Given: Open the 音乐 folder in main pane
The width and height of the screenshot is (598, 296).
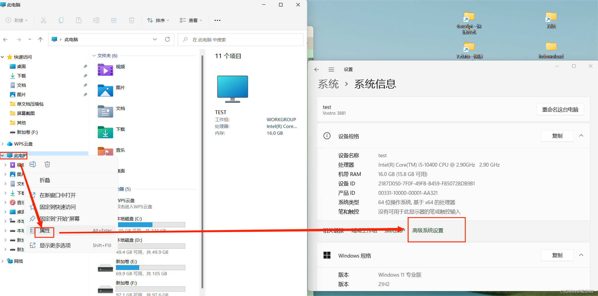Looking at the screenshot, I should point(105,151).
